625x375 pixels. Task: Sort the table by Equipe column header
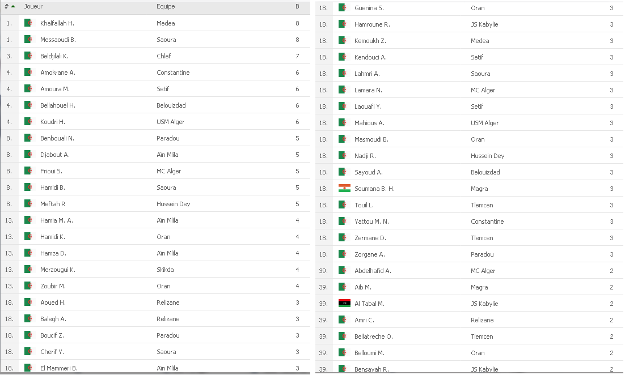click(166, 6)
